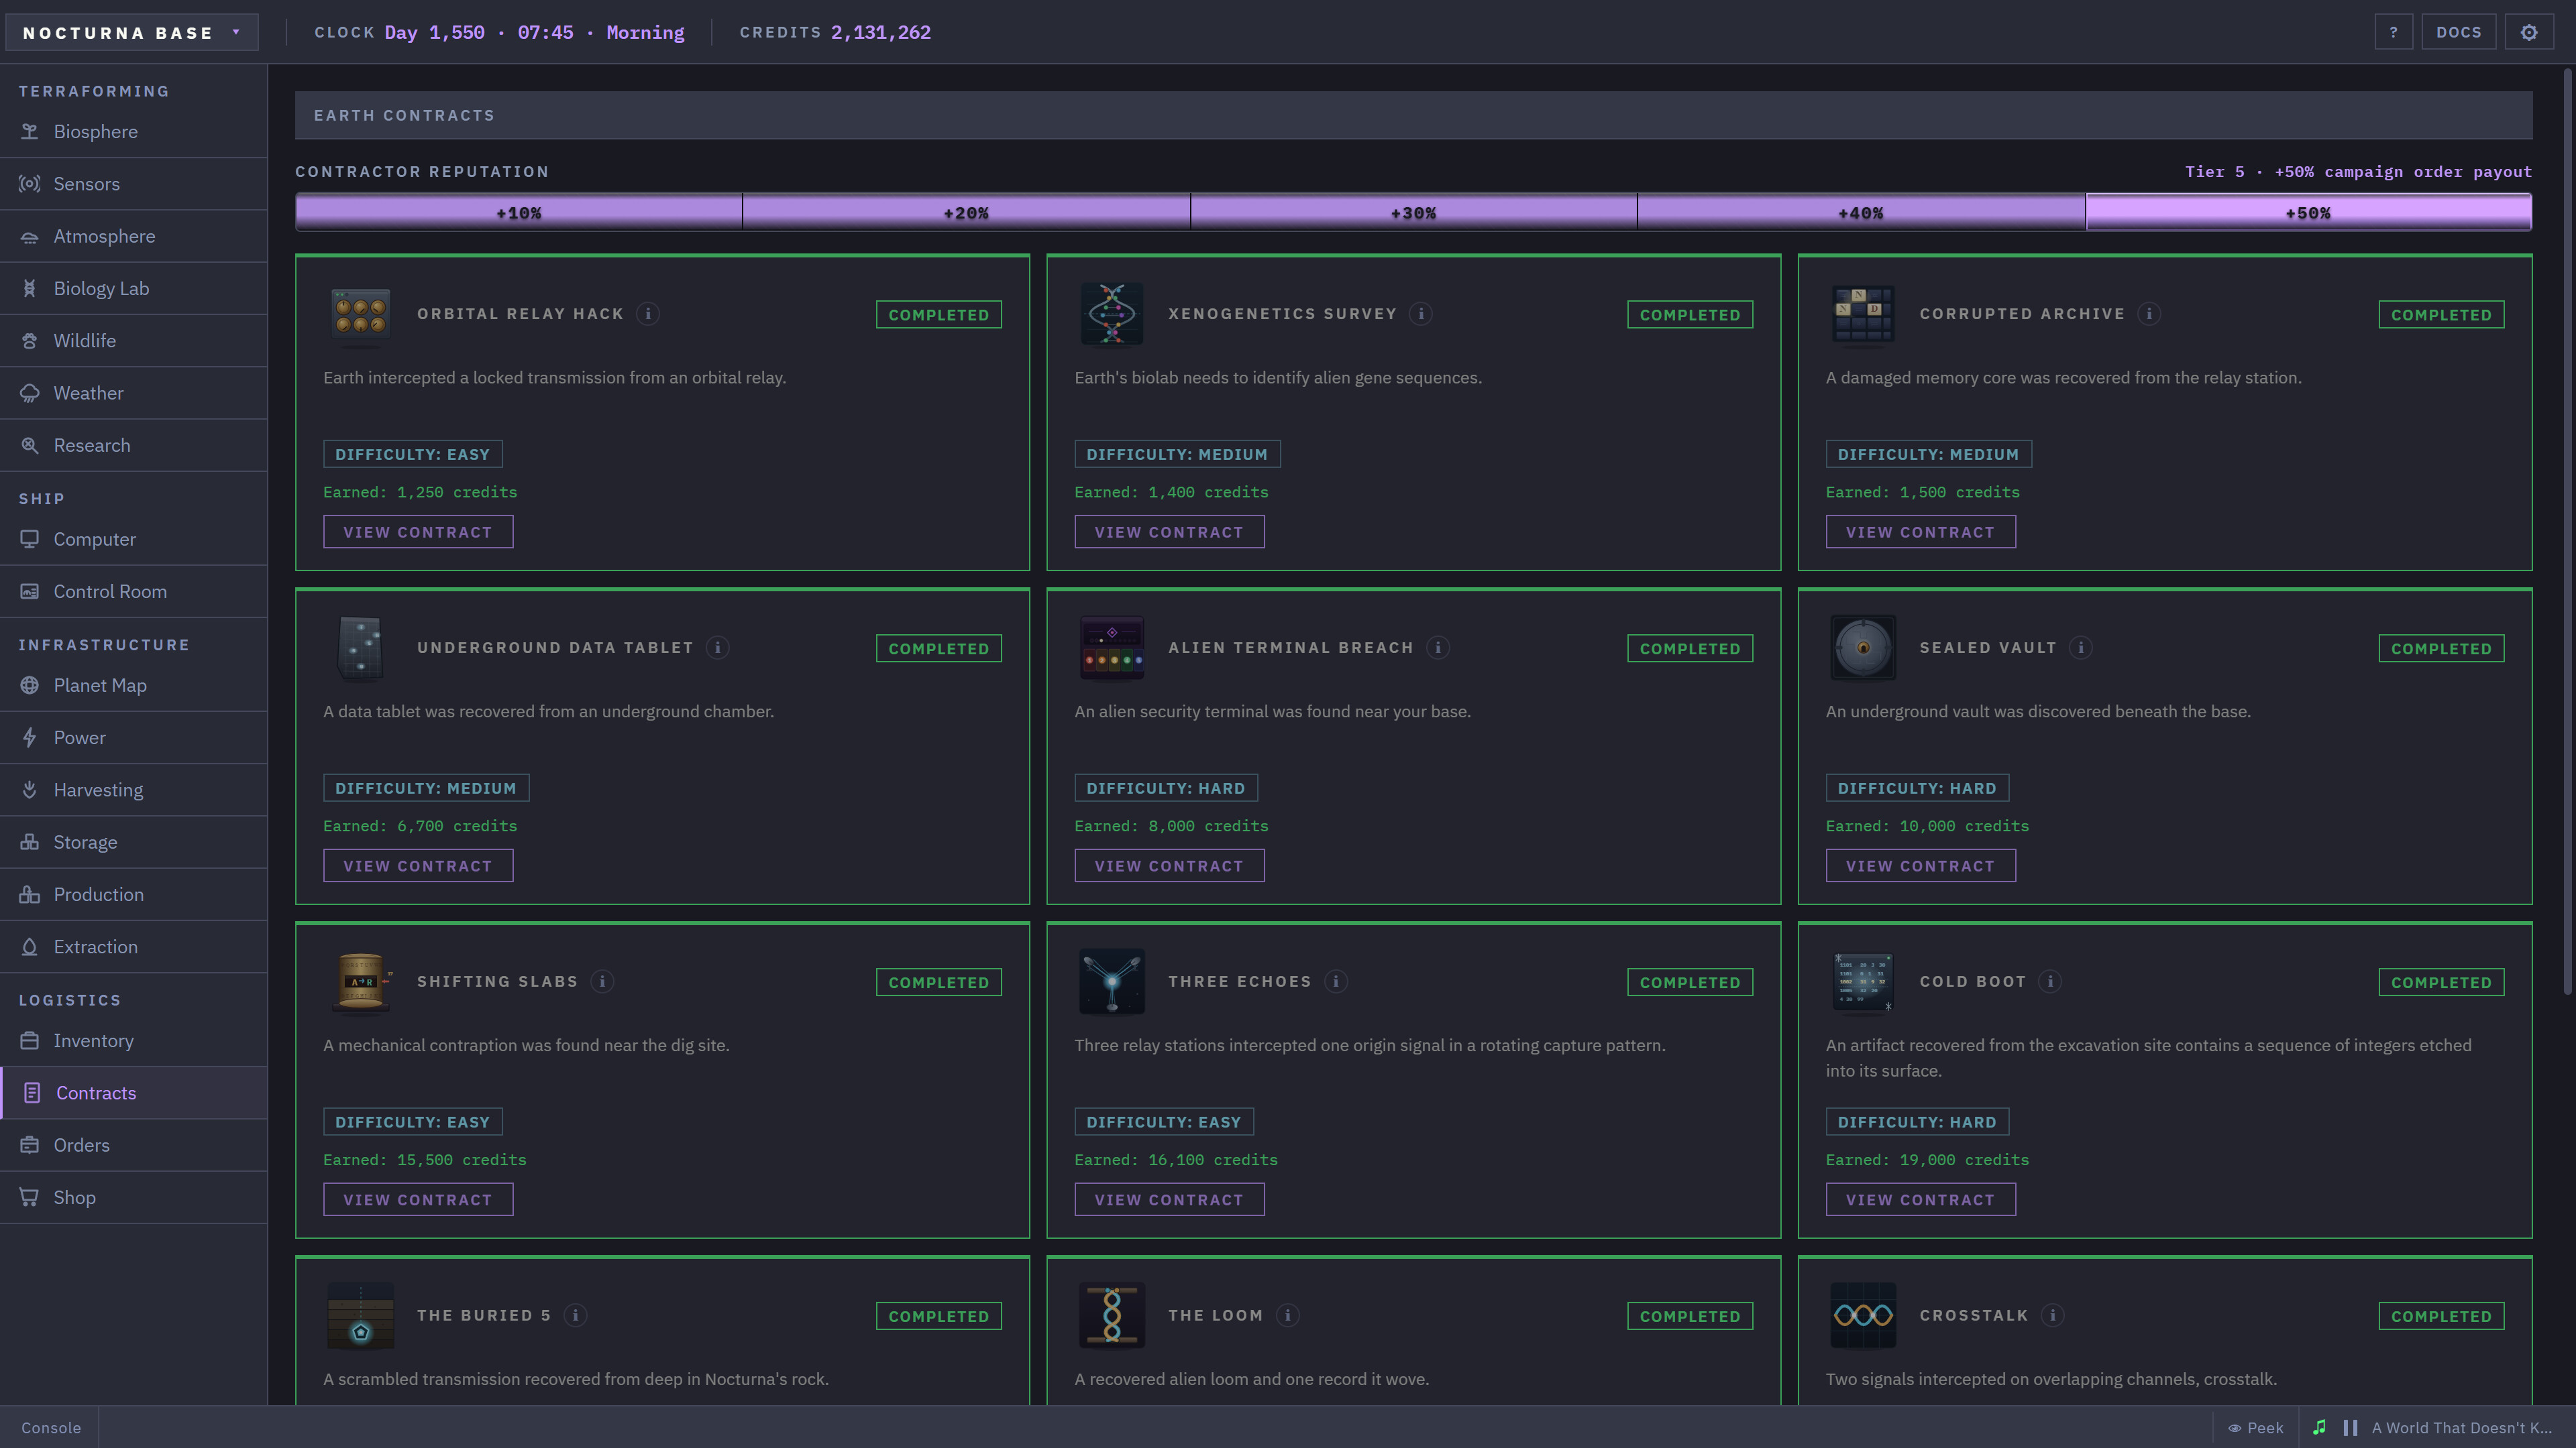Image resolution: width=2576 pixels, height=1448 pixels.
Task: Click info icon next to Orbital Relay Hack
Action: (648, 314)
